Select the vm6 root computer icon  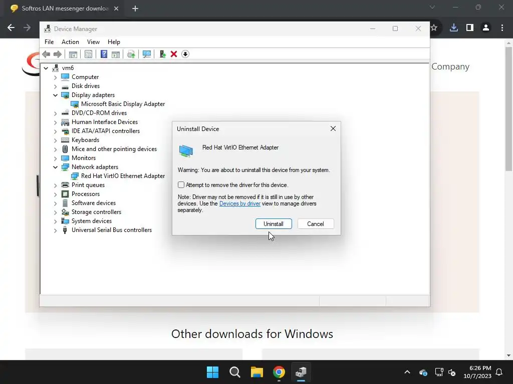[x=56, y=68]
